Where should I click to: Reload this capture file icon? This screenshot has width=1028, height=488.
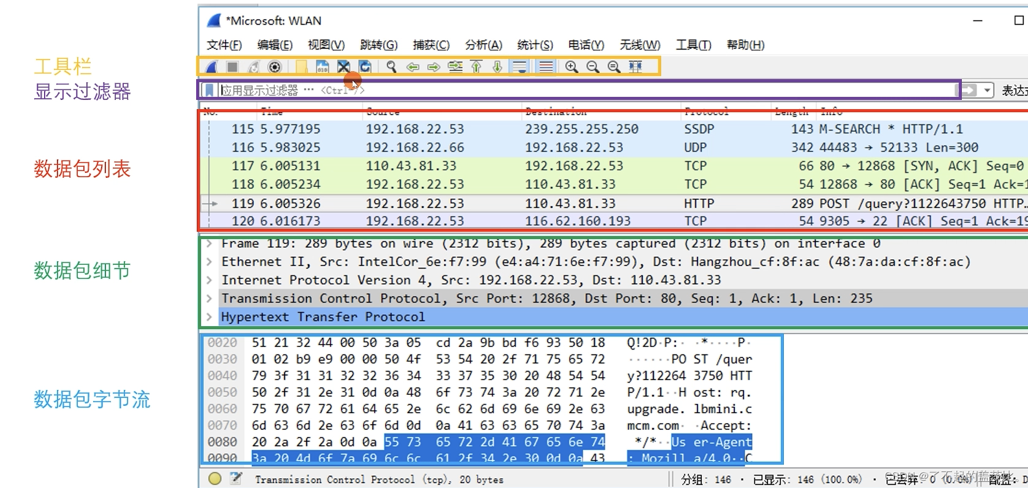pyautogui.click(x=365, y=67)
